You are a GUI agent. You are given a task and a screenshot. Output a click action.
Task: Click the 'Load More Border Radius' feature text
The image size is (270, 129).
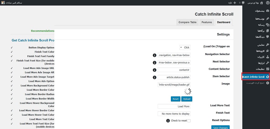coord(40,94)
